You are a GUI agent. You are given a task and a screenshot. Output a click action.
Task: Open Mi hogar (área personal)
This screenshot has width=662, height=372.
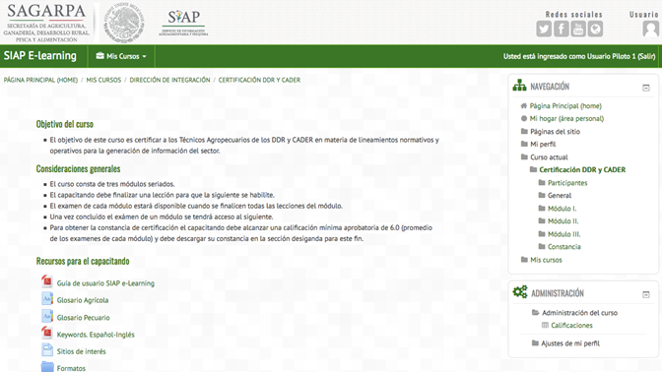point(566,118)
